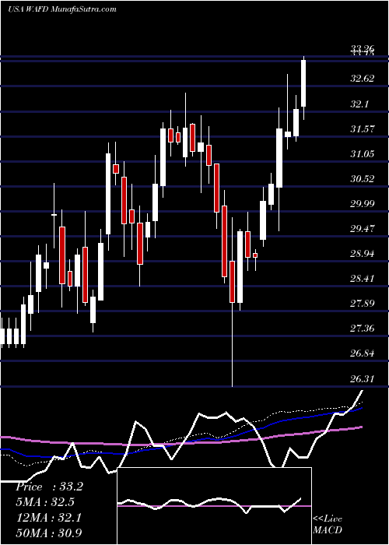Click the 32.1 price axis label
Viewport: 389px width, 545px height.
359,104
